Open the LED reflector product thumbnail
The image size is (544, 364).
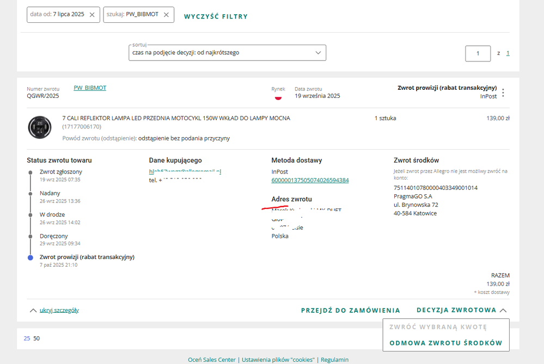coord(40,127)
